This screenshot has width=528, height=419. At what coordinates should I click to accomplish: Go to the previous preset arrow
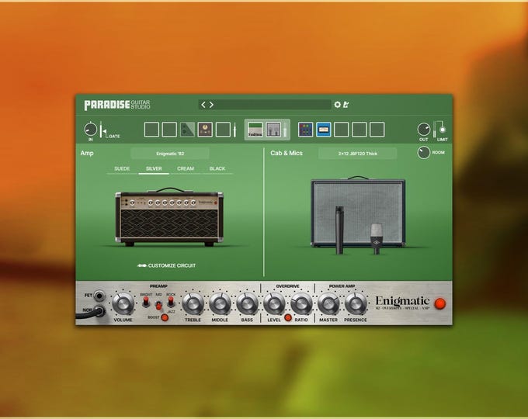pyautogui.click(x=203, y=105)
